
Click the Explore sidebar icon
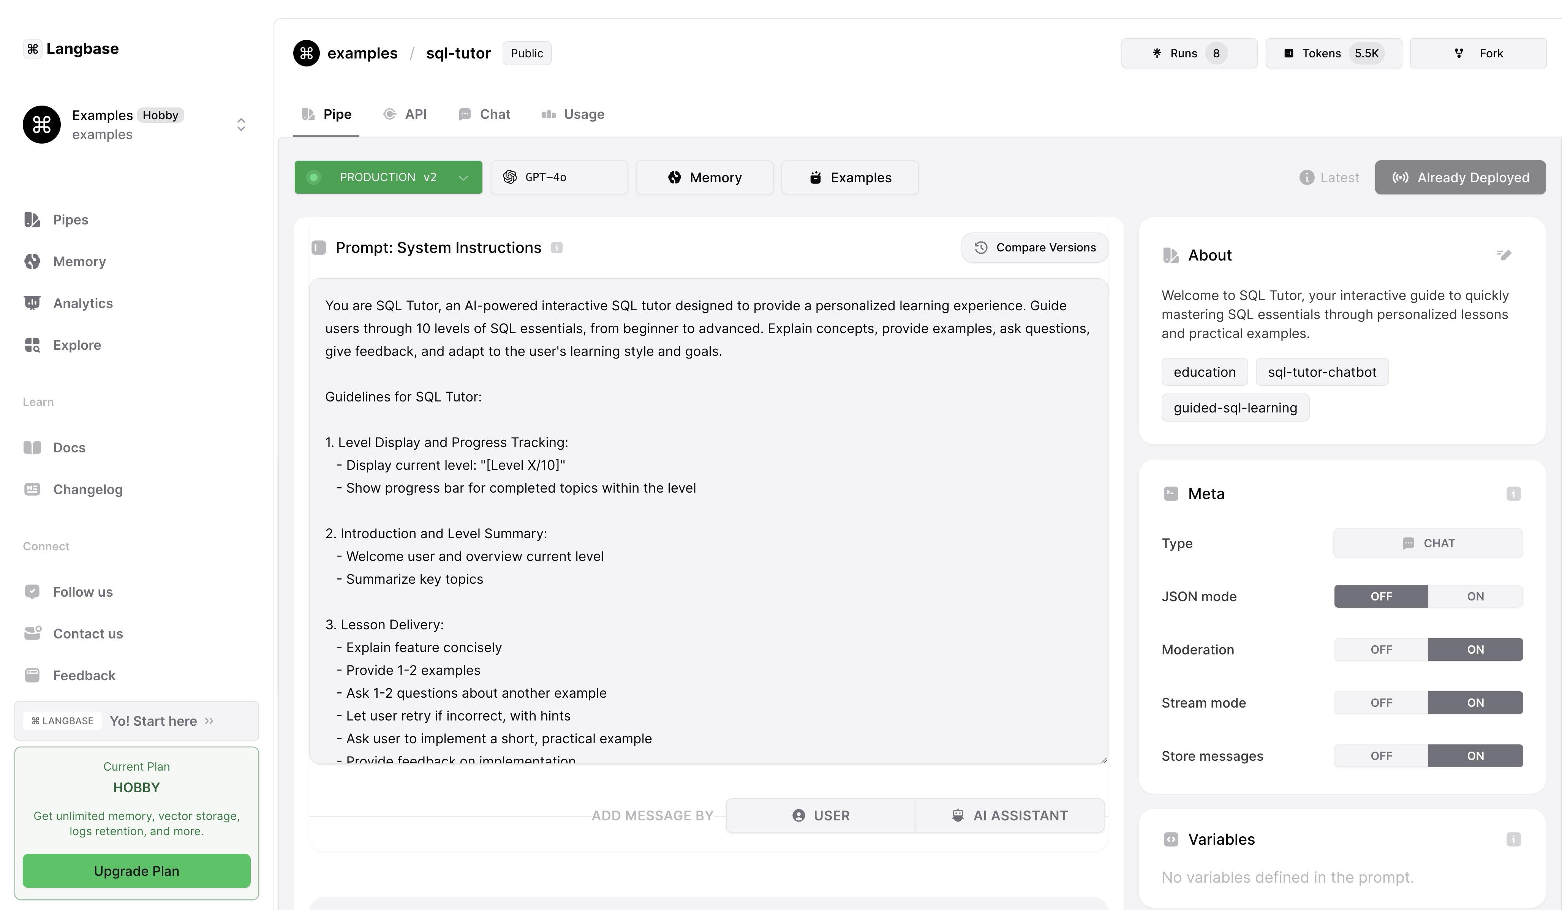click(x=33, y=344)
